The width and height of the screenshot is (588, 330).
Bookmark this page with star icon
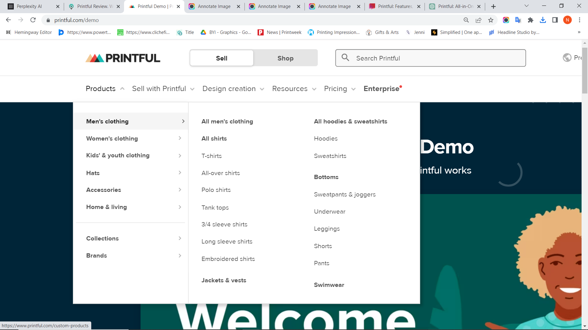pyautogui.click(x=491, y=20)
